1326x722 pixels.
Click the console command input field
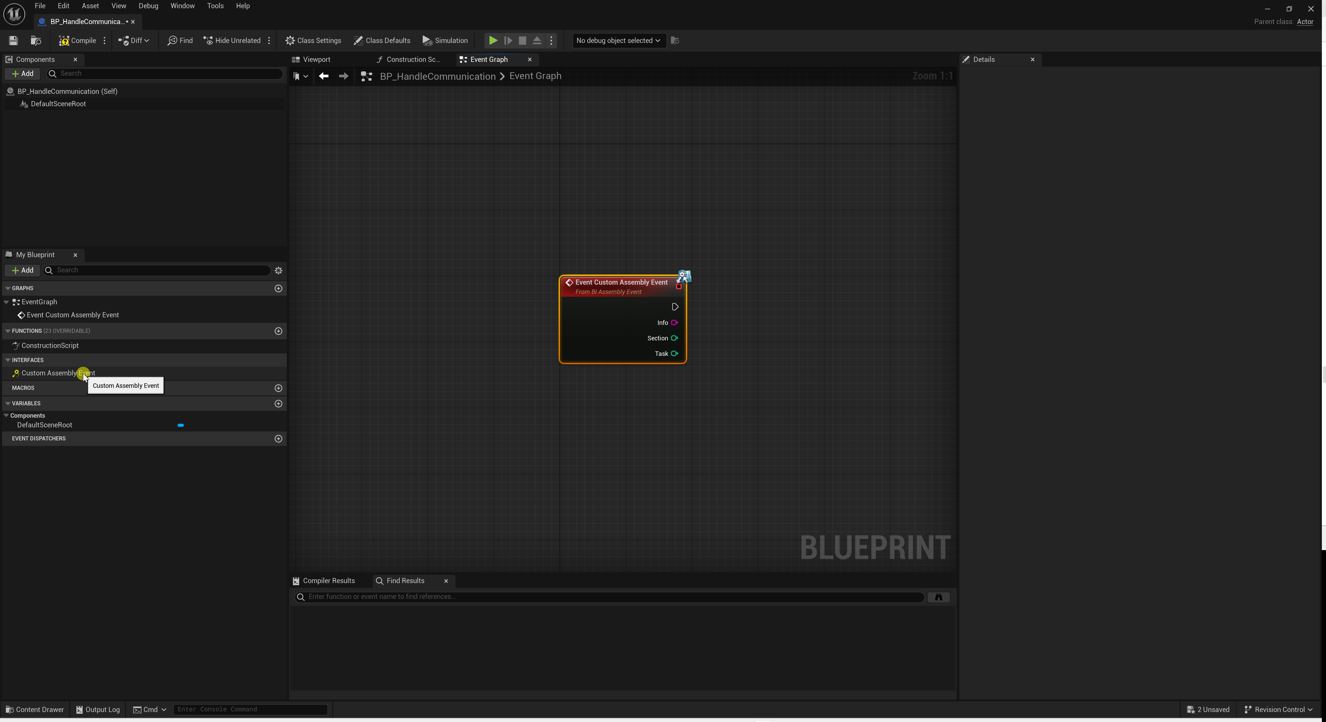(250, 710)
